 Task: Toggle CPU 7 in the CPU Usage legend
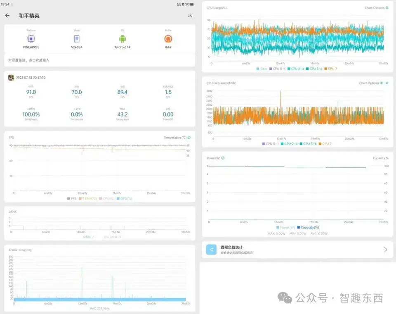[330, 69]
